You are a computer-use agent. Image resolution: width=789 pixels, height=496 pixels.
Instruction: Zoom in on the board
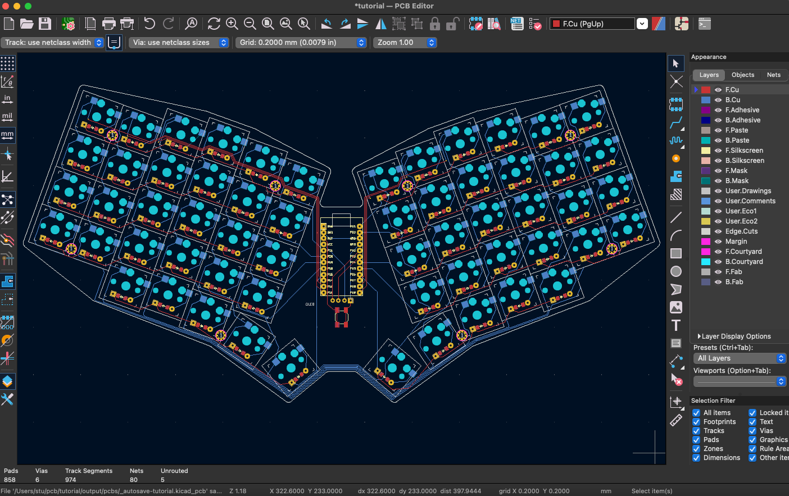[232, 24]
